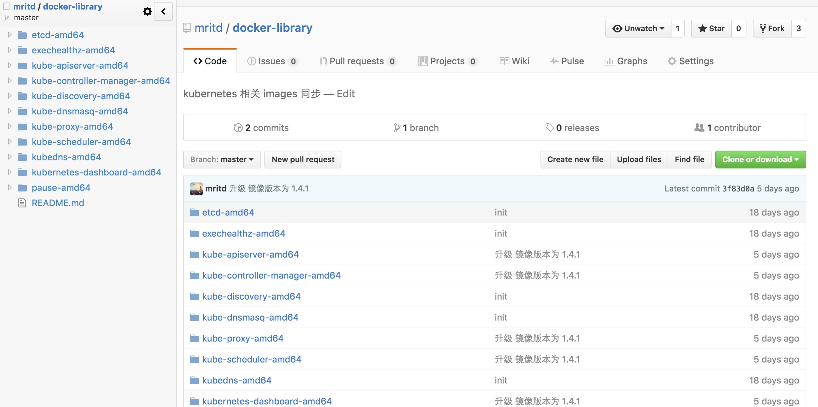Open kubernetes-dashboard-amd64 folder in the file list
This screenshot has width=818, height=407.
pyautogui.click(x=267, y=401)
